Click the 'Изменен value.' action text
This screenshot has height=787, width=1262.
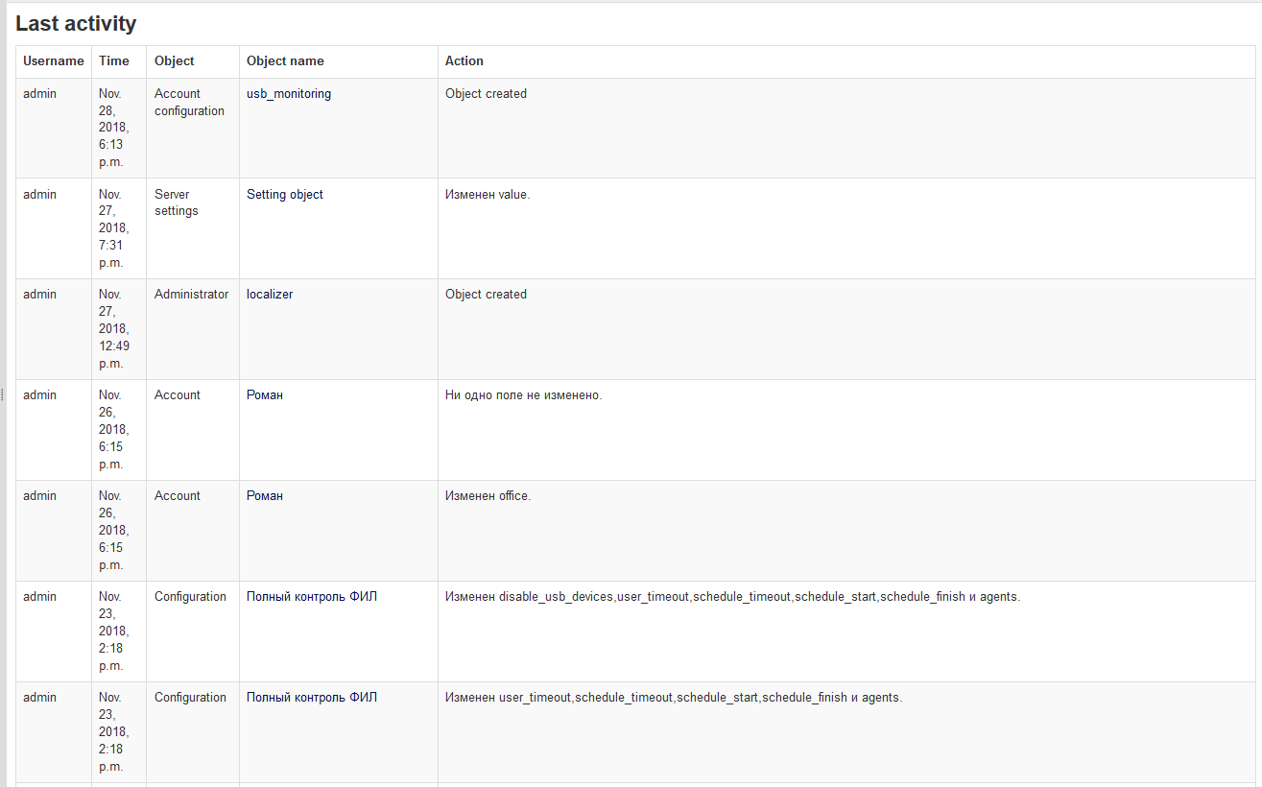click(487, 195)
